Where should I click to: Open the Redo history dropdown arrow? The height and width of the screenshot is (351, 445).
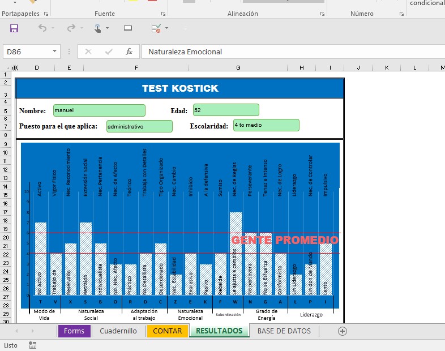pos(82,28)
